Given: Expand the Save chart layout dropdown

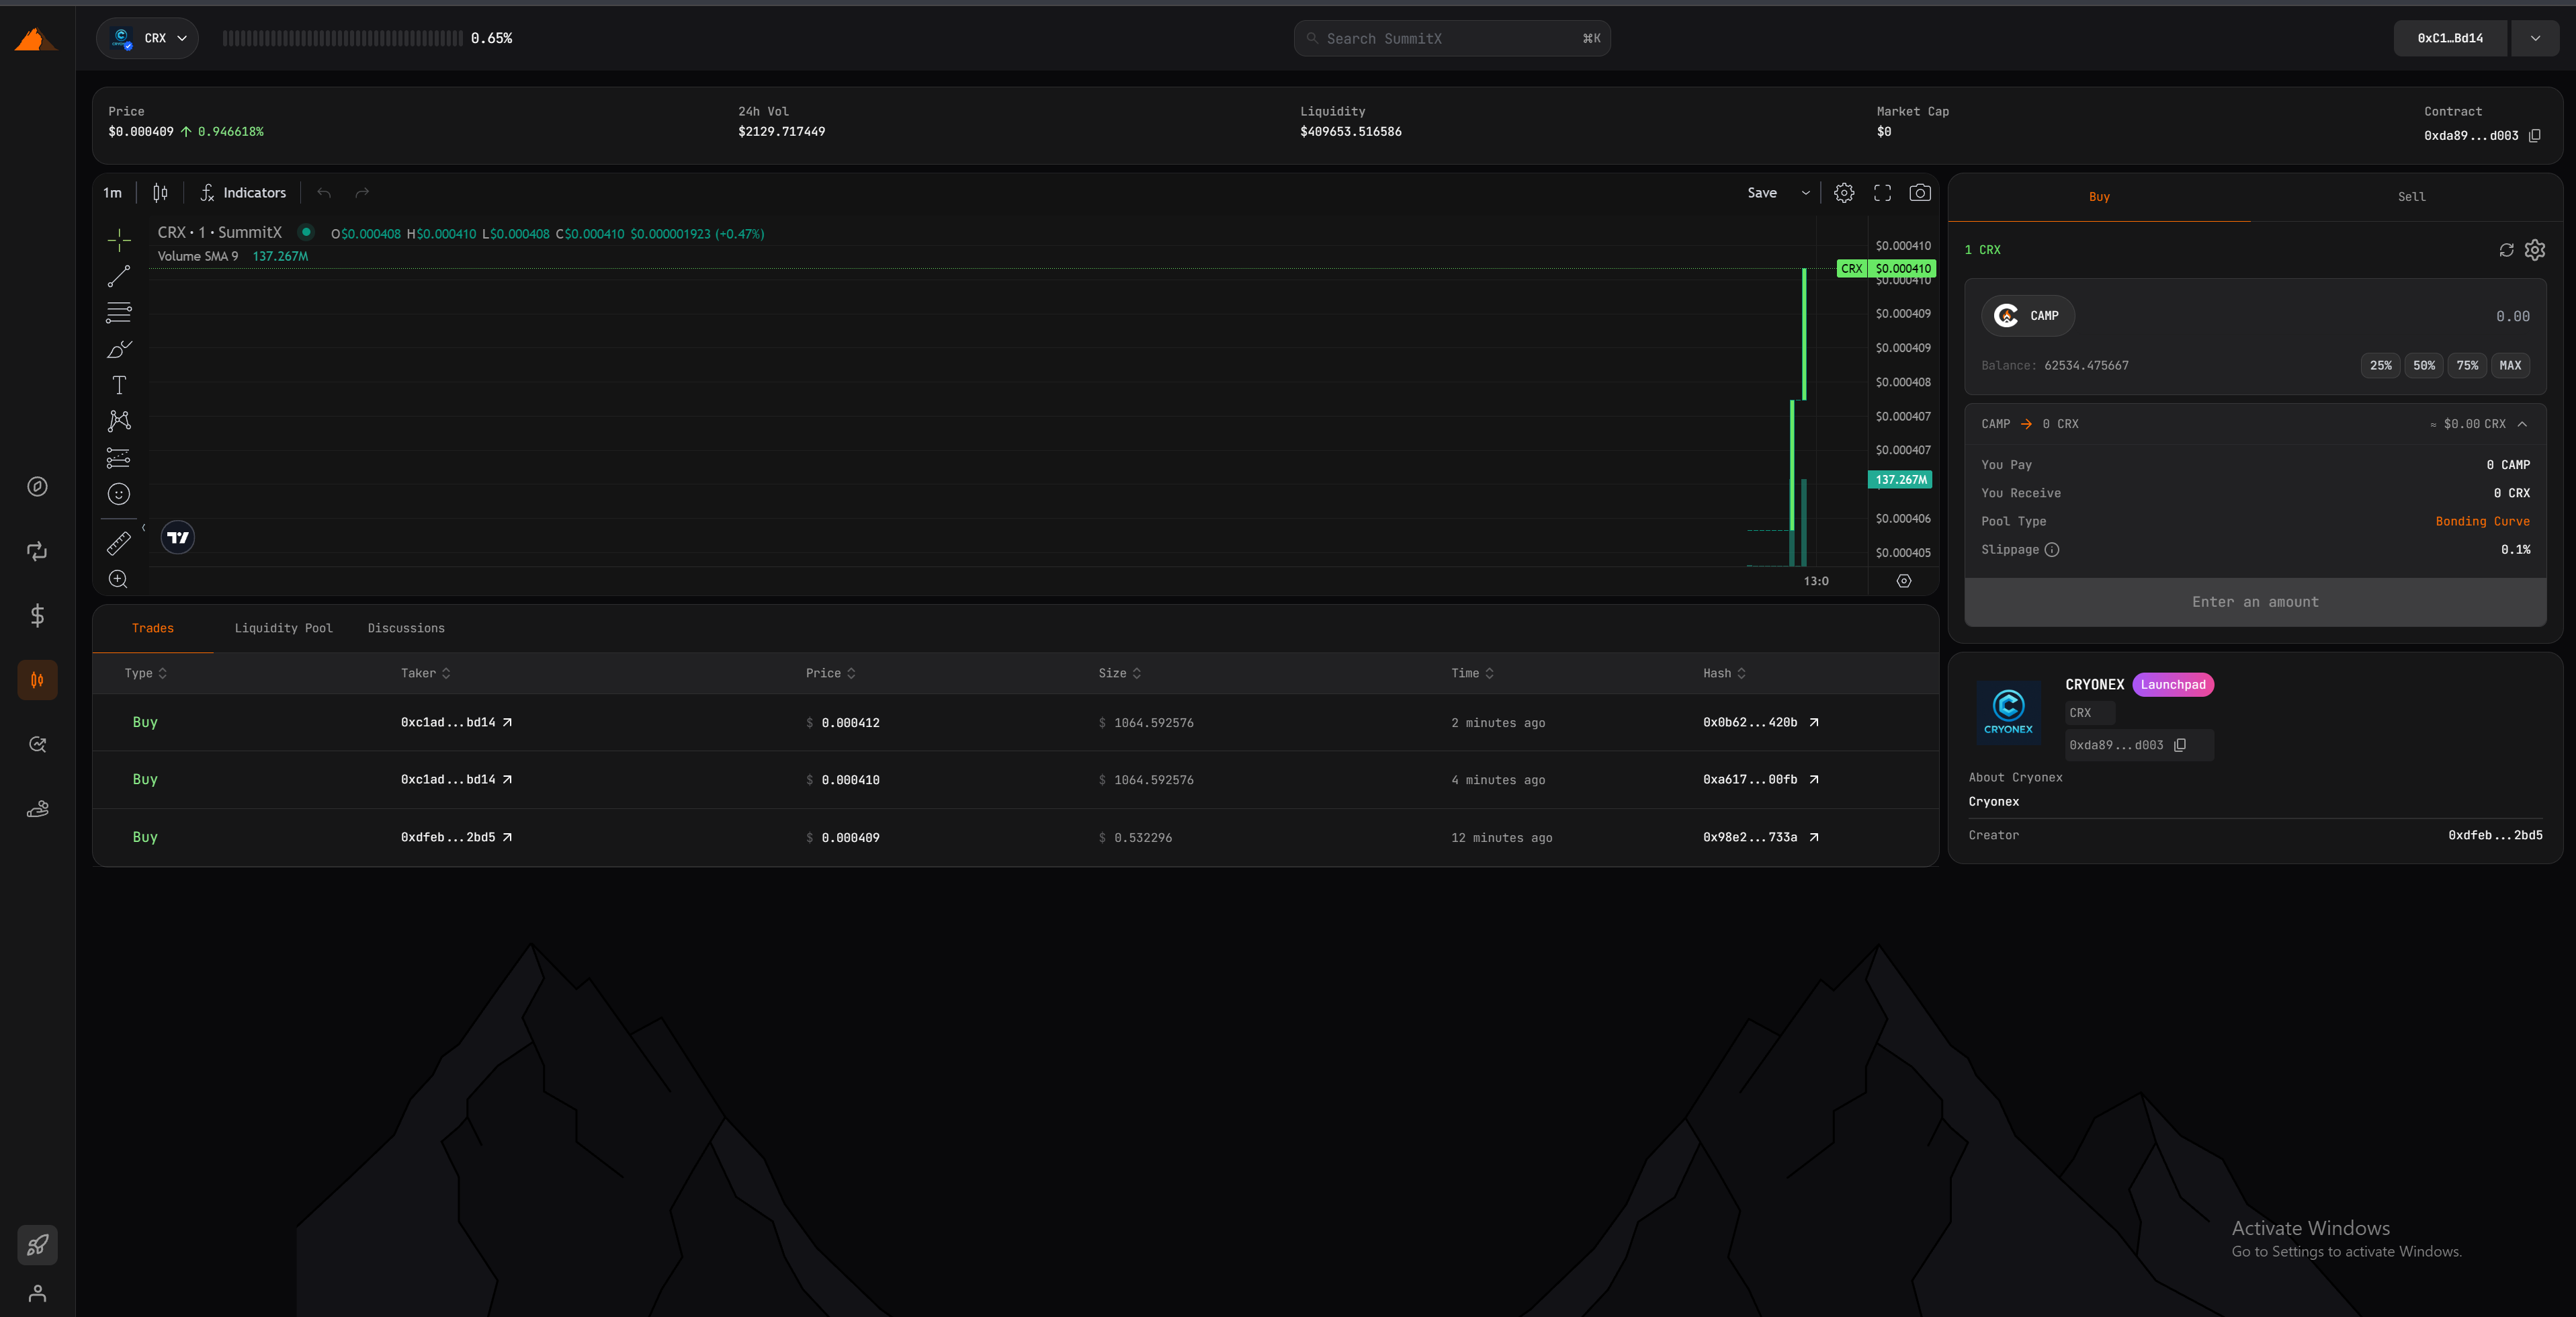Looking at the screenshot, I should (1805, 193).
